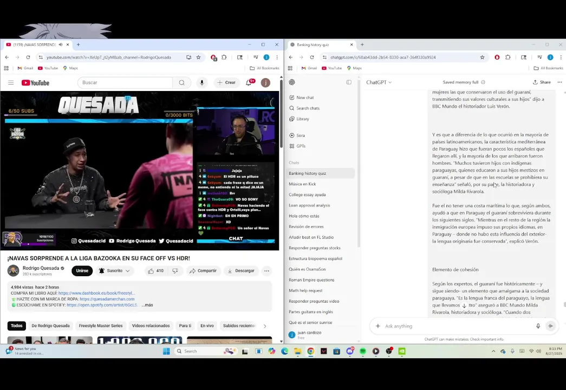Open Sora from ChatGPT sidebar
Viewport: 566px width, 390px height.
[321, 135]
